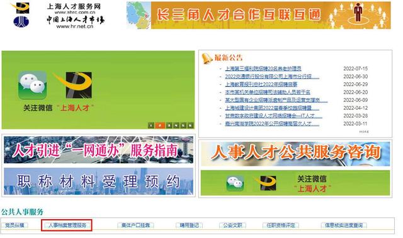Screen dimensions: 403x238
Task: Open the 任职资格评定 service tab
Action: click(281, 225)
